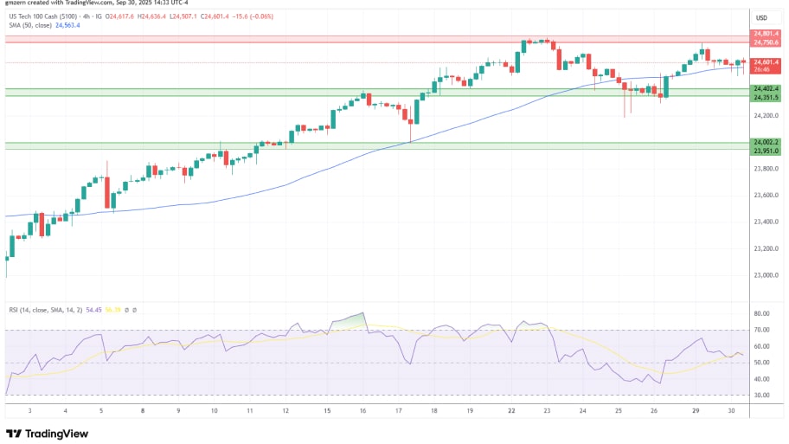This screenshot has height=444, width=789.
Task: Click the RSI 70.00 scale level
Action: point(762,330)
